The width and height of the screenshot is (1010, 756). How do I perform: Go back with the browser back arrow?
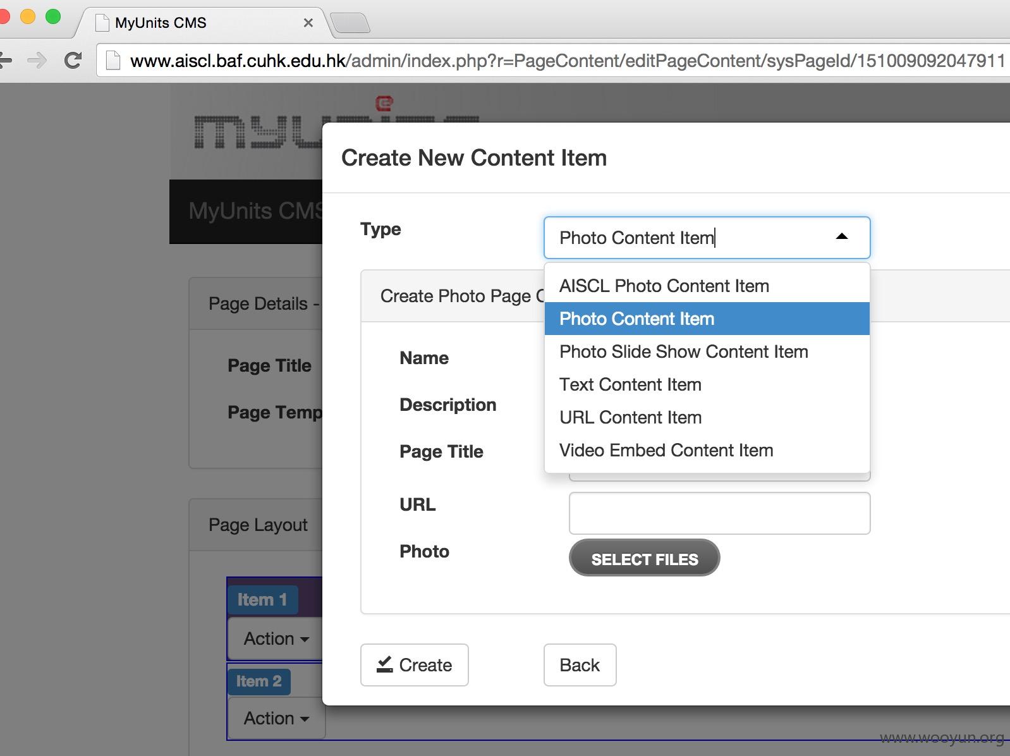click(6, 61)
